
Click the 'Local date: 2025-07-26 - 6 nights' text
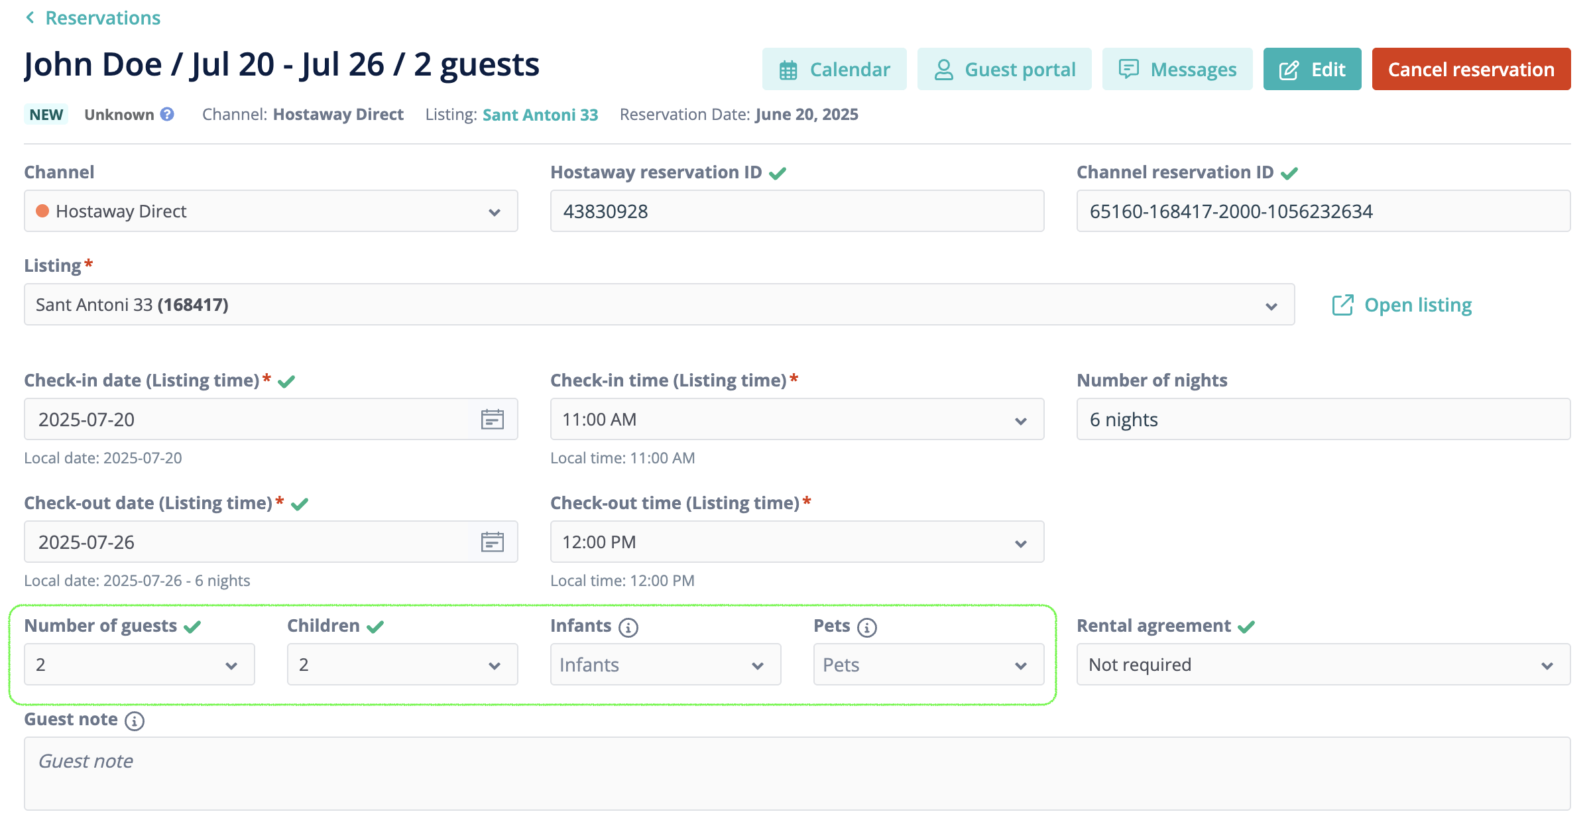tap(137, 581)
